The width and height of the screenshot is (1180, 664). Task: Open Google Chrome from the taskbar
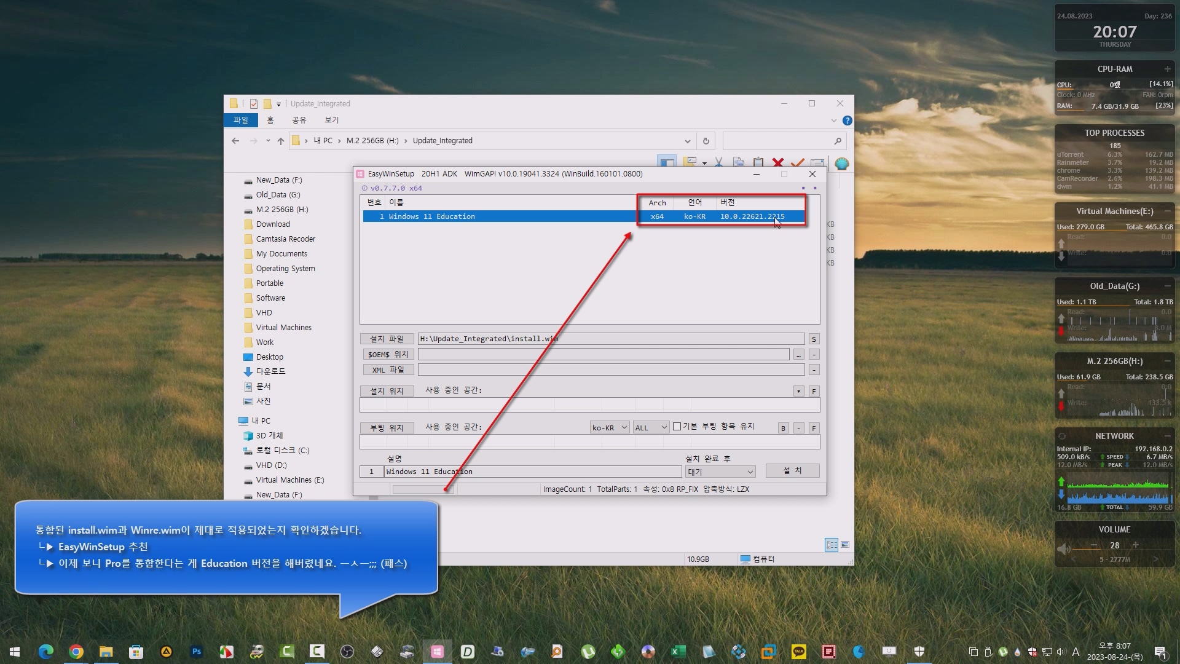click(76, 652)
